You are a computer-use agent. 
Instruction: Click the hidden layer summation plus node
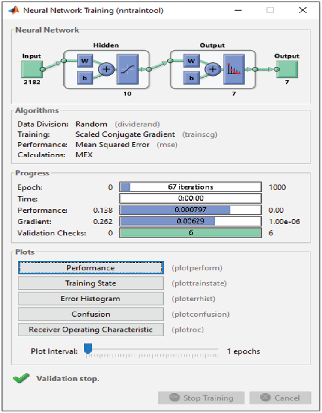106,69
